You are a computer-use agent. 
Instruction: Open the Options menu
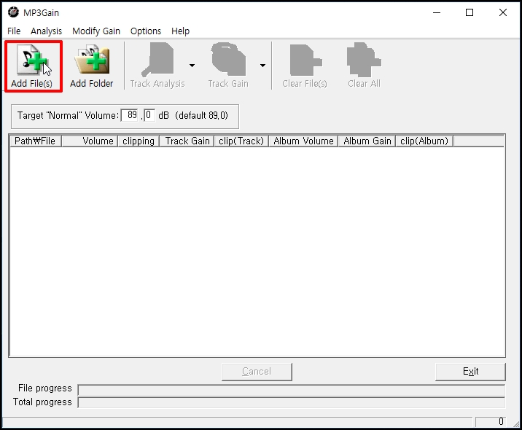click(146, 31)
